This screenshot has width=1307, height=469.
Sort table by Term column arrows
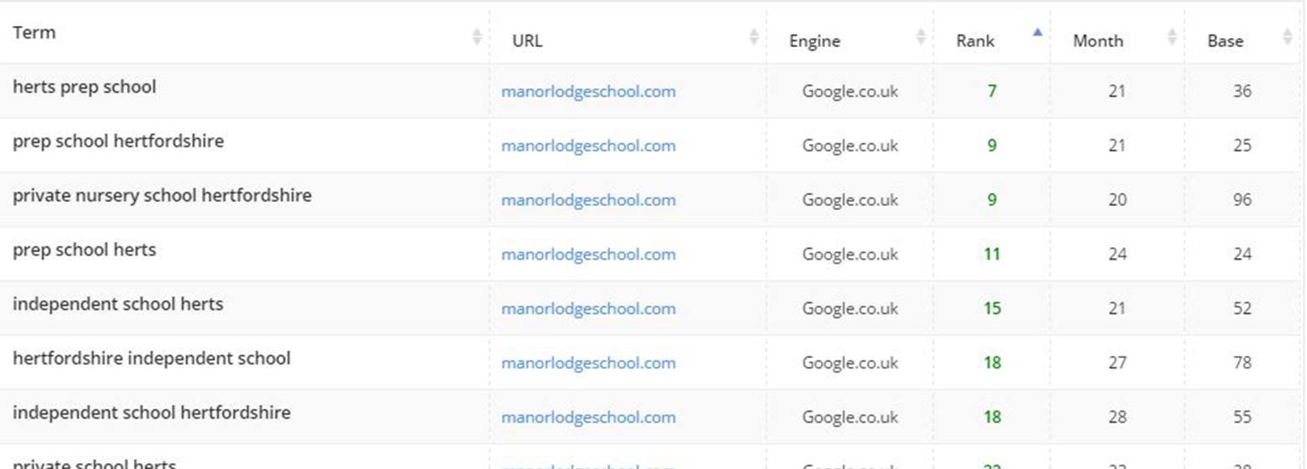point(477,36)
